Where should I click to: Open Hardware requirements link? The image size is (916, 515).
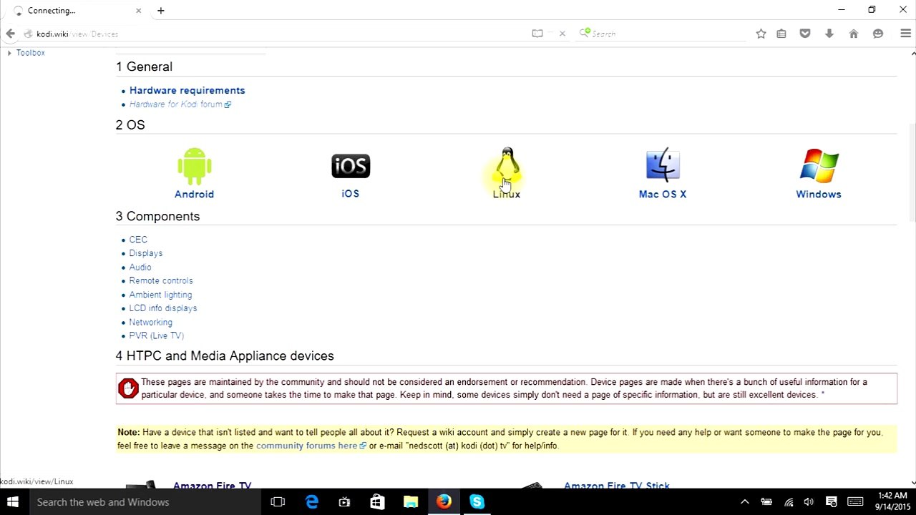point(187,90)
